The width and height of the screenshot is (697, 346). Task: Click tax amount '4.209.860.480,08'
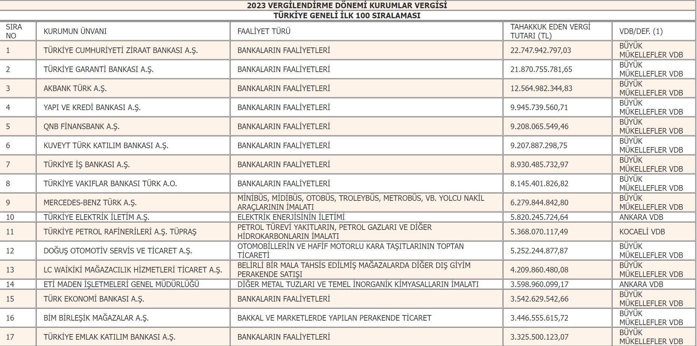539,270
